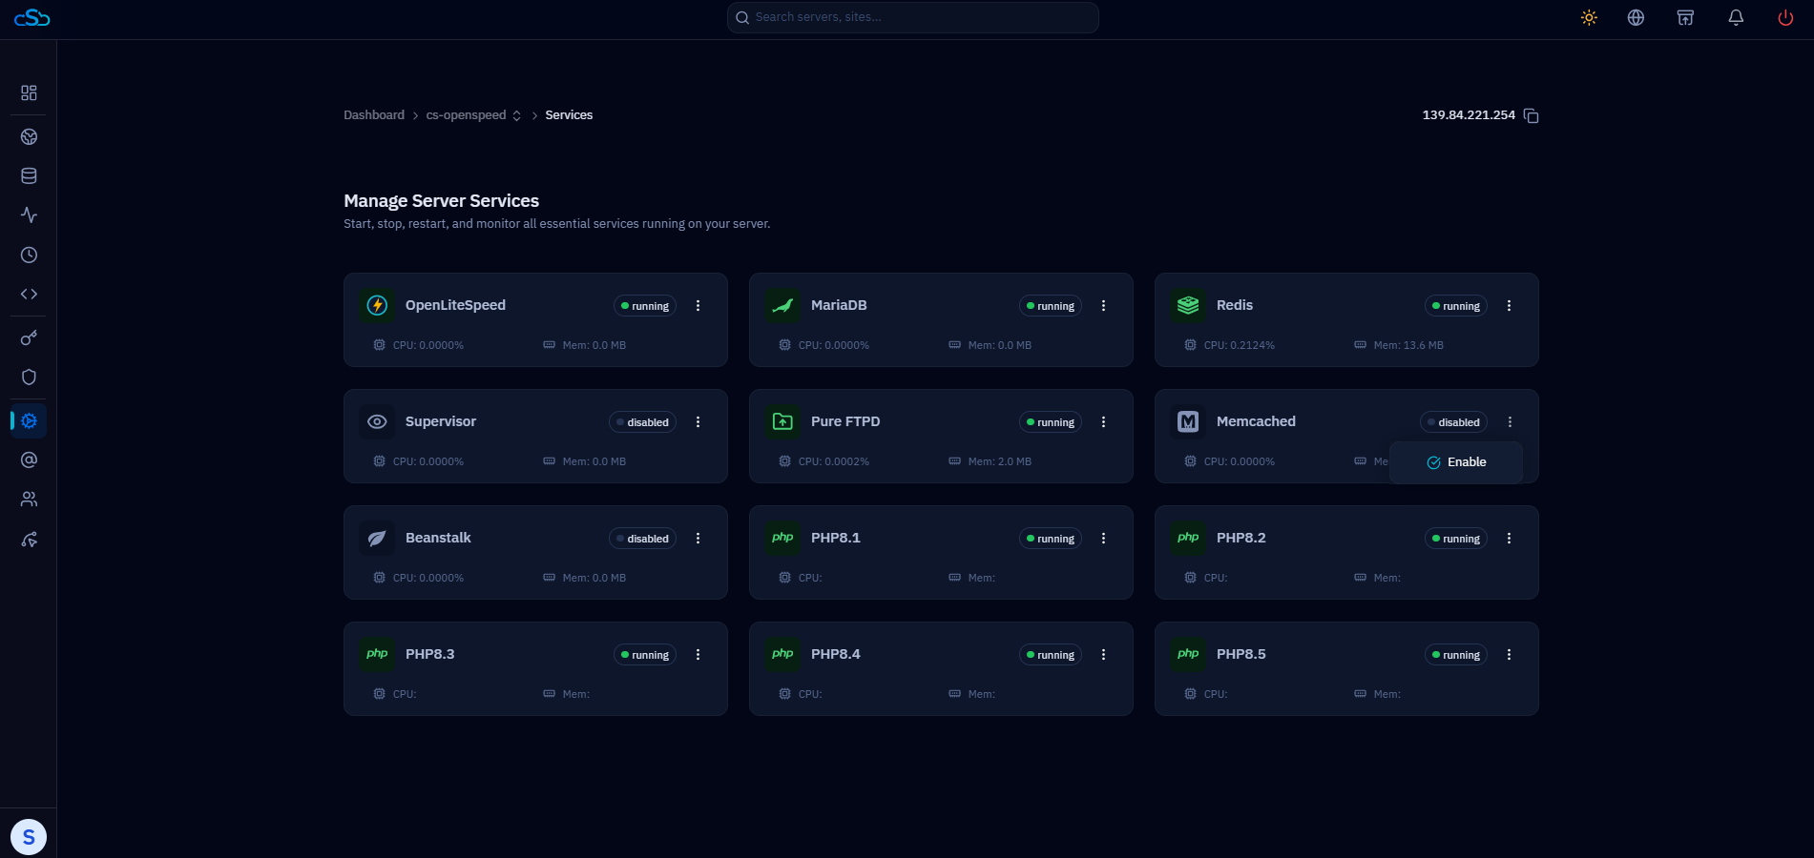Click the Services breadcrumb

[569, 115]
